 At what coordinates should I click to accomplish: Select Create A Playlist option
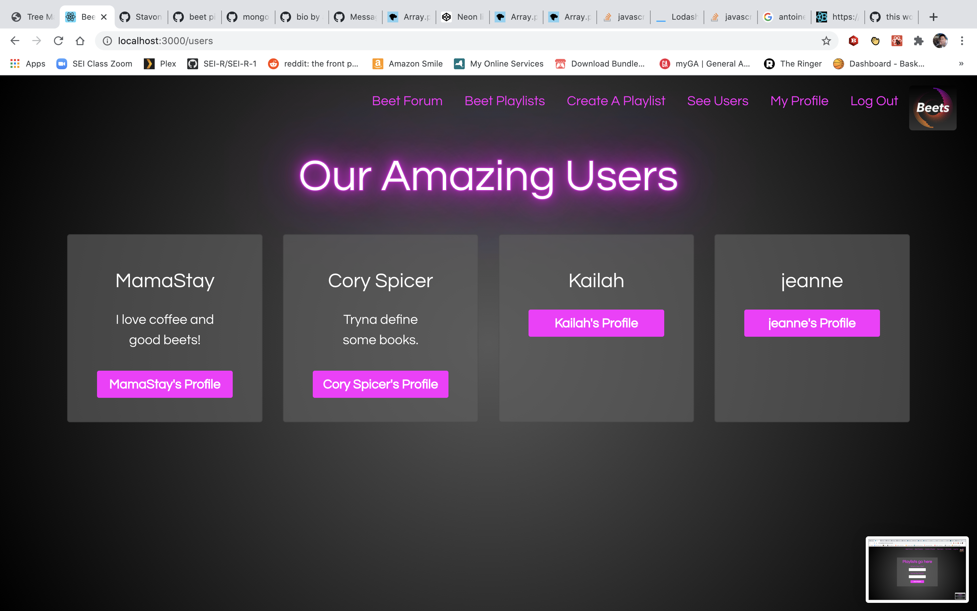pos(616,101)
